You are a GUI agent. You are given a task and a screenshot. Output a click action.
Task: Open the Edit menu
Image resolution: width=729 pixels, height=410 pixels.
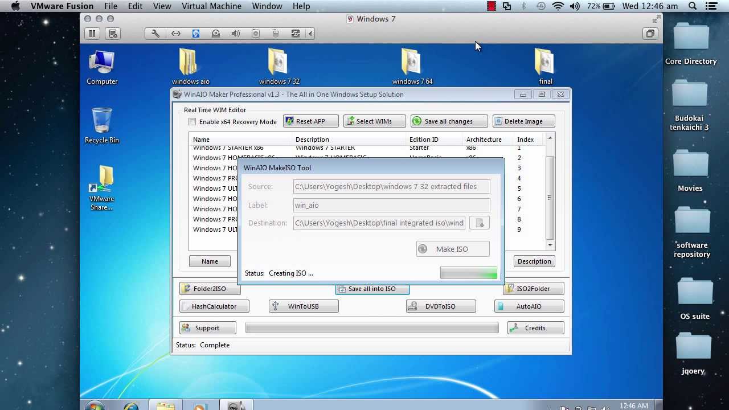pos(135,6)
